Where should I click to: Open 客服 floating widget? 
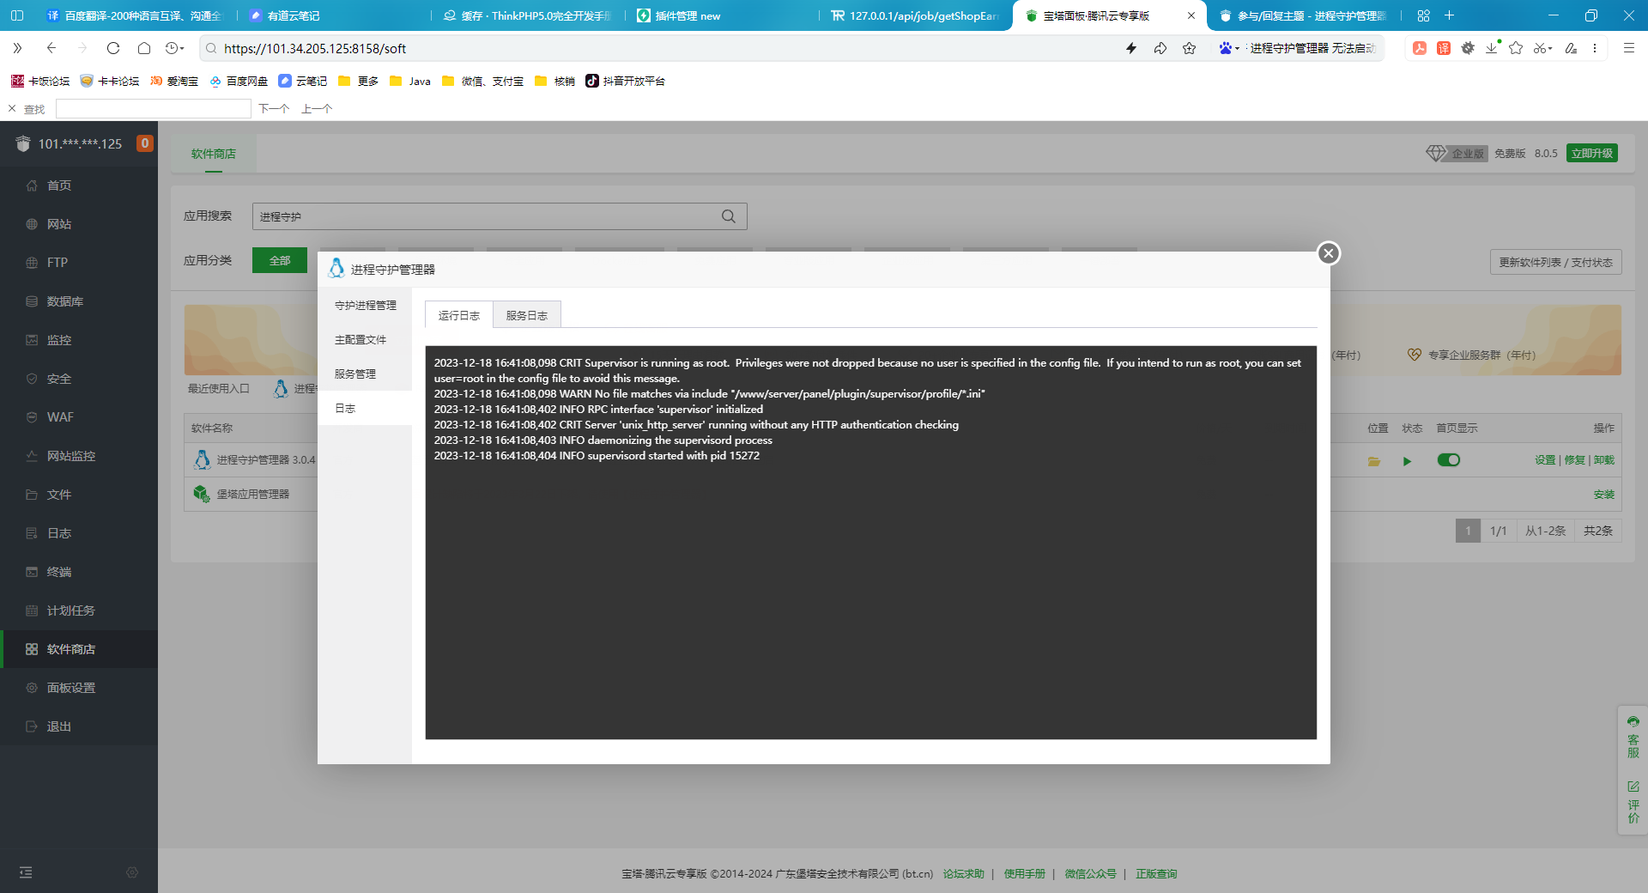coord(1633,737)
